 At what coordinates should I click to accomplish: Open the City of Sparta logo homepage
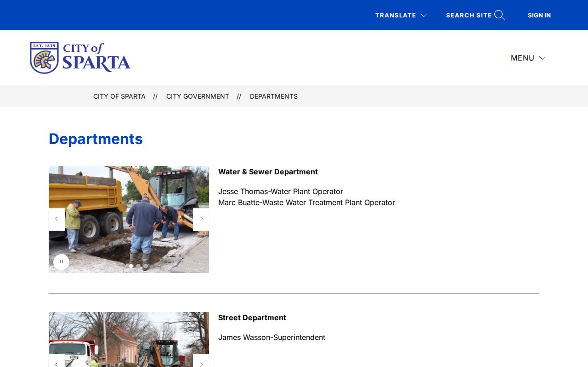[x=80, y=58]
